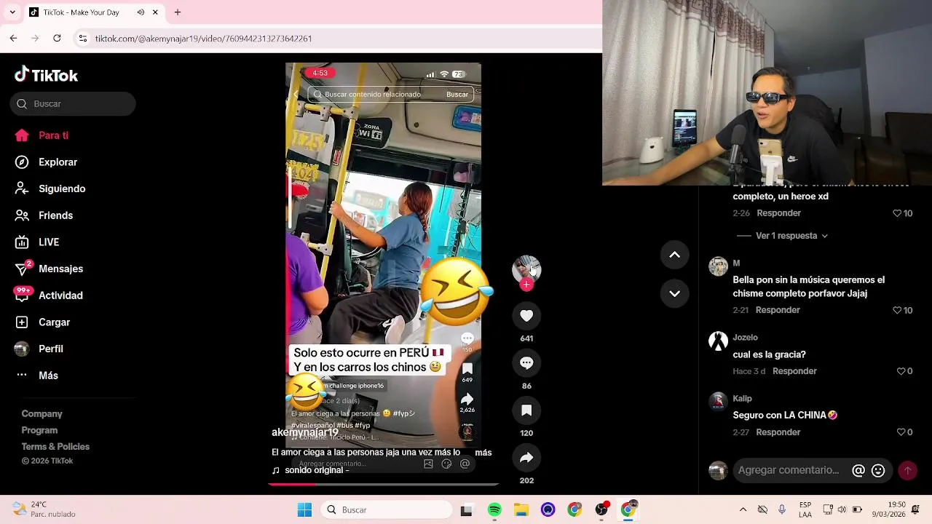The width and height of the screenshot is (932, 524).
Task: Click the Agregar comentario field in comments panel
Action: point(789,470)
